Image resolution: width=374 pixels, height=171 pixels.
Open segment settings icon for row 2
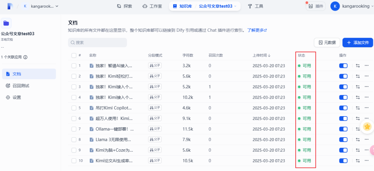357,76
